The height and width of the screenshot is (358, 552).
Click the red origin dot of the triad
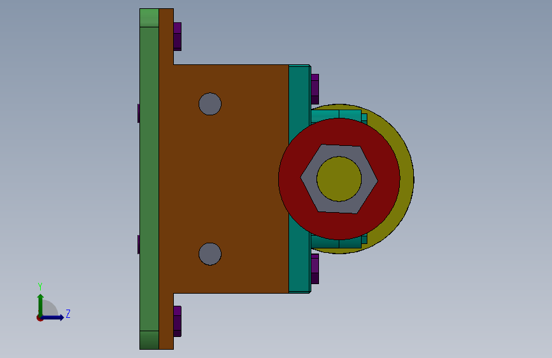point(39,318)
